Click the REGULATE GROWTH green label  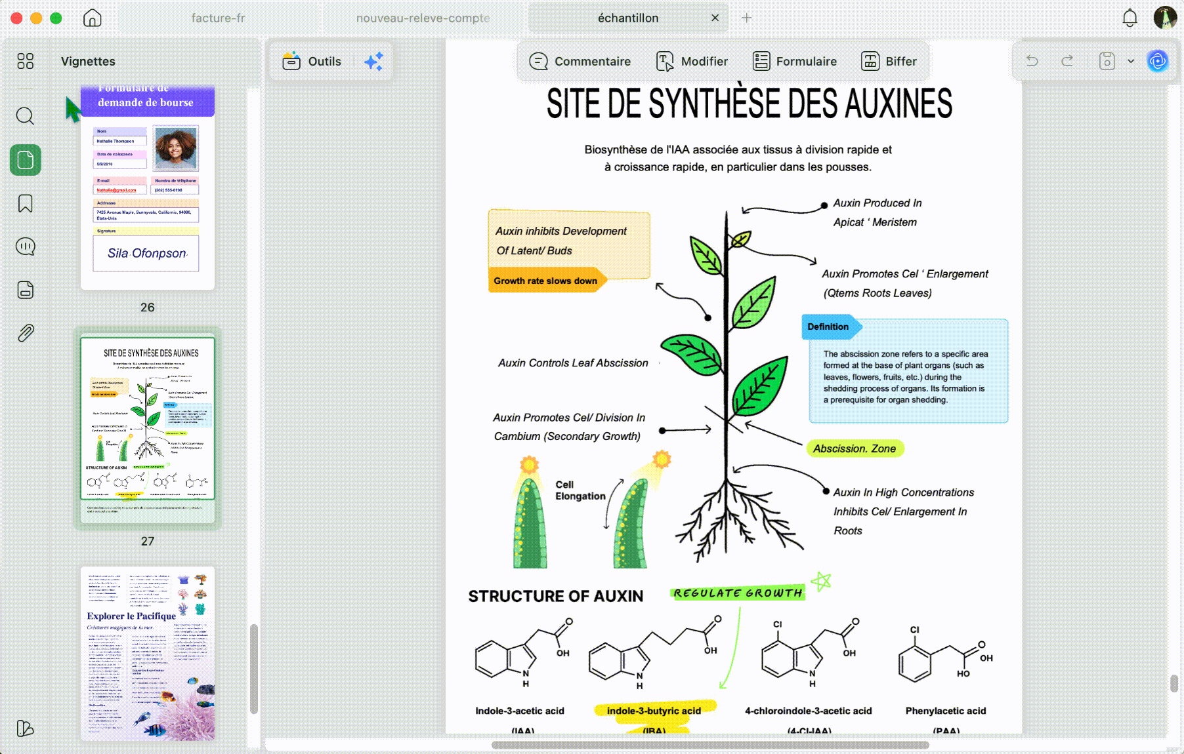point(738,593)
